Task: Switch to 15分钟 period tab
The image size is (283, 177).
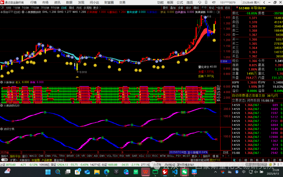Action: pyautogui.click(x=35, y=8)
